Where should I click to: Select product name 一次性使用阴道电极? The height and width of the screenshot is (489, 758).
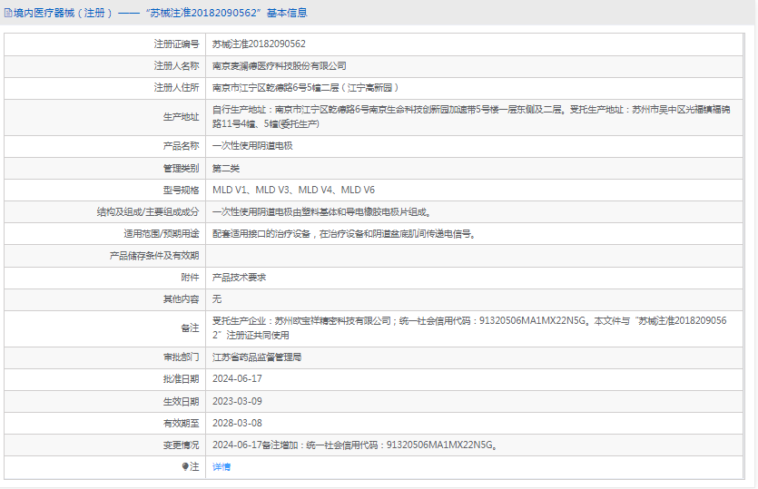253,145
